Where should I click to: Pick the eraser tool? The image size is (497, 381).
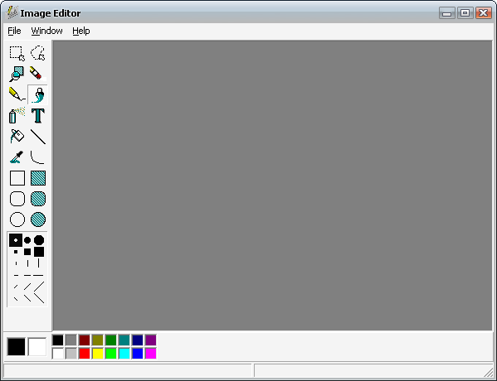point(37,74)
